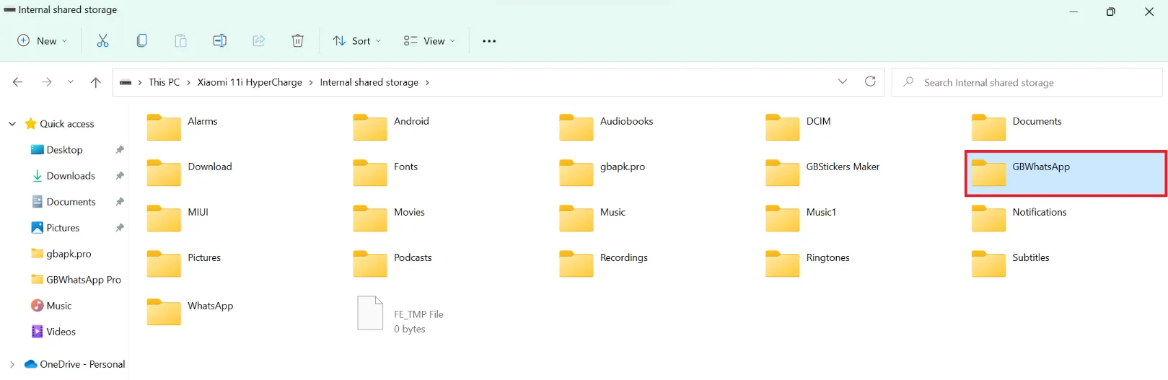Open the Sort dropdown menu
1168x380 pixels.
pyautogui.click(x=357, y=41)
